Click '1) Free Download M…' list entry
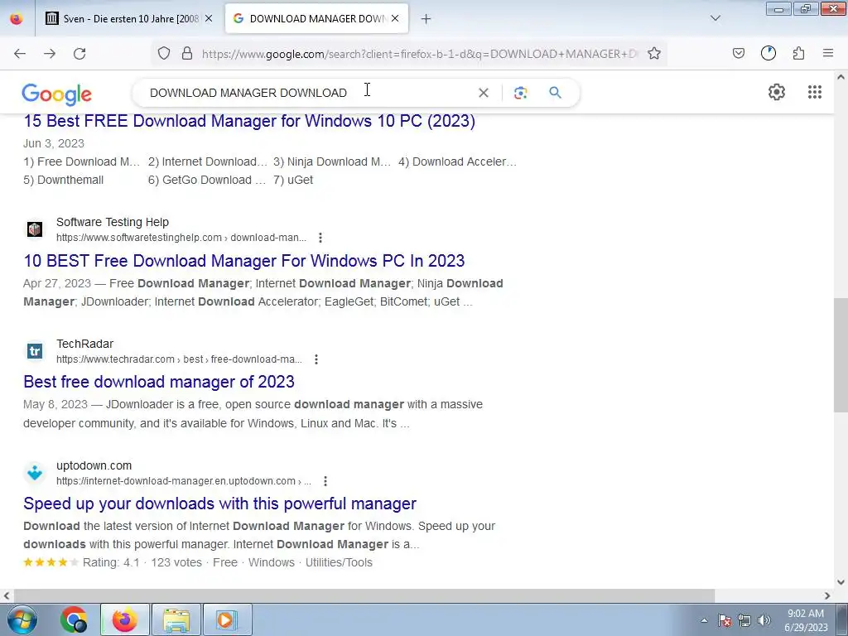This screenshot has height=636, width=848. click(x=82, y=161)
